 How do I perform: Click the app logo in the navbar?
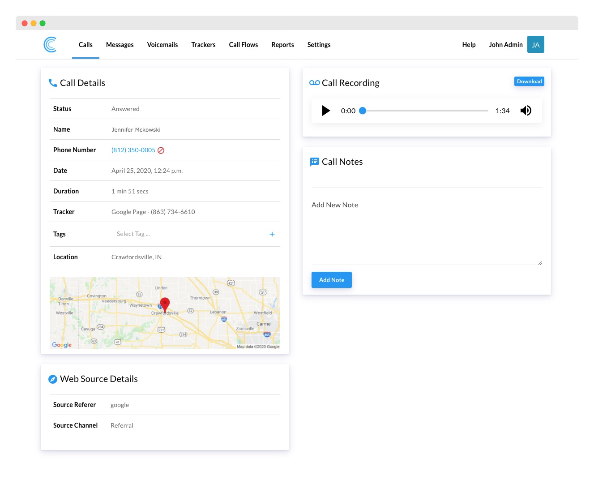tap(50, 45)
